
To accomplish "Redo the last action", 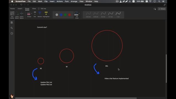I will (x=24, y=5).
